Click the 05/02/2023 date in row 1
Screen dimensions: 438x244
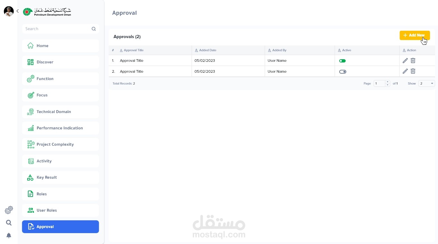(205, 61)
